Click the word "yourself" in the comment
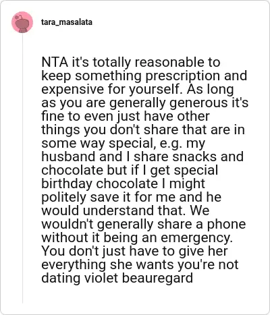Screen dimensions: 270x315 155,90
